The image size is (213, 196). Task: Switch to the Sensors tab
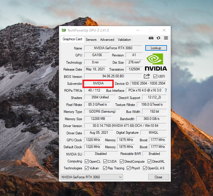tap(91, 40)
